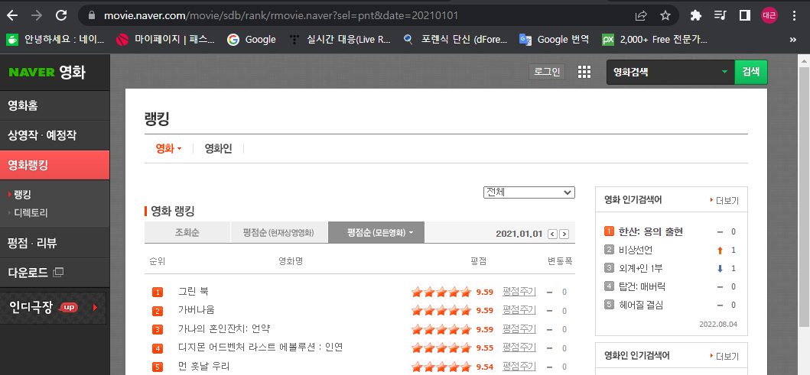810x375 pixels.
Task: Switch to 조회순 tab
Action: click(187, 233)
